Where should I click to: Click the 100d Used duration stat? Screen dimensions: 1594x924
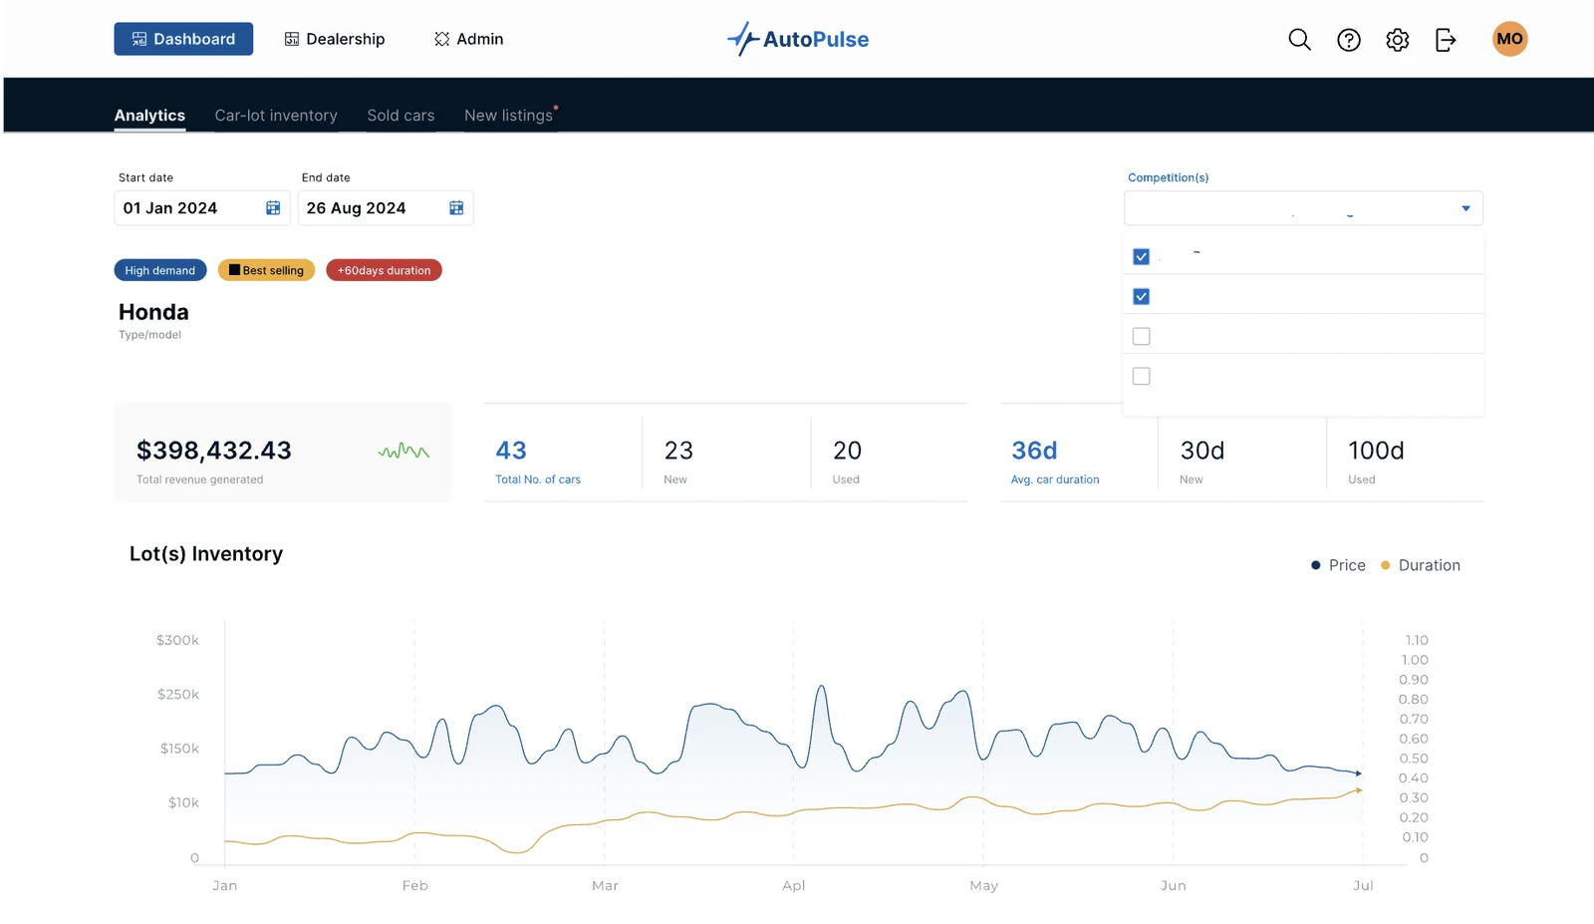tap(1376, 462)
